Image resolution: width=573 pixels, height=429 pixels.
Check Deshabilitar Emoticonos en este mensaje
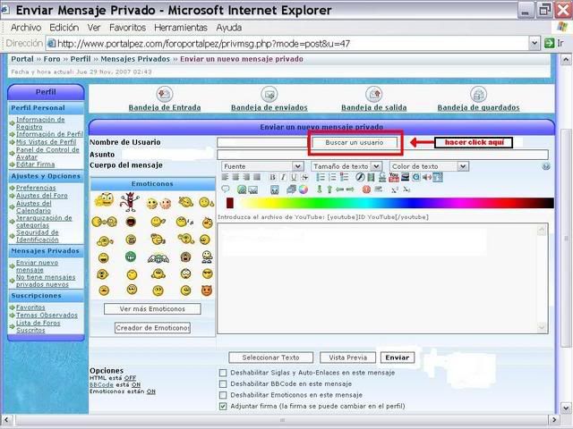[223, 395]
